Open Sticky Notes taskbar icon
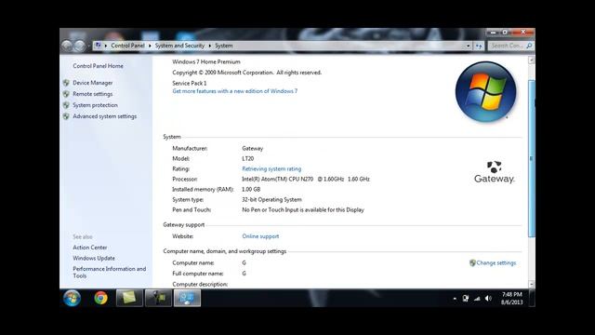 point(129,298)
